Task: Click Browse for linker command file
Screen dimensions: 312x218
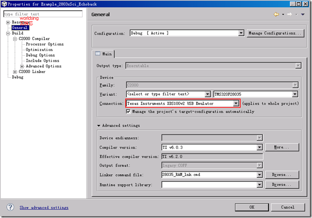Action: 282,175
